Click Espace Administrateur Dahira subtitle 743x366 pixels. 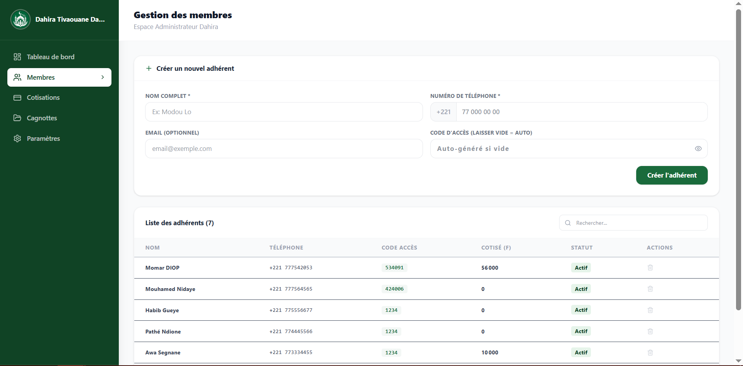[x=176, y=27]
